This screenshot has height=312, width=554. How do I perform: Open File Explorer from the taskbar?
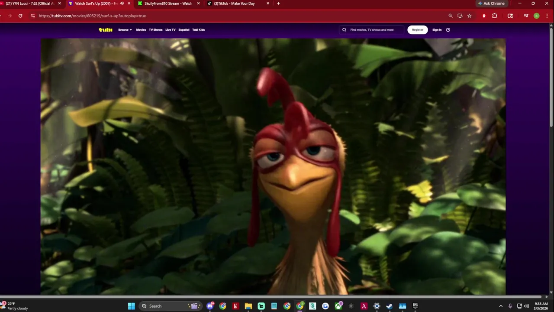(x=248, y=306)
